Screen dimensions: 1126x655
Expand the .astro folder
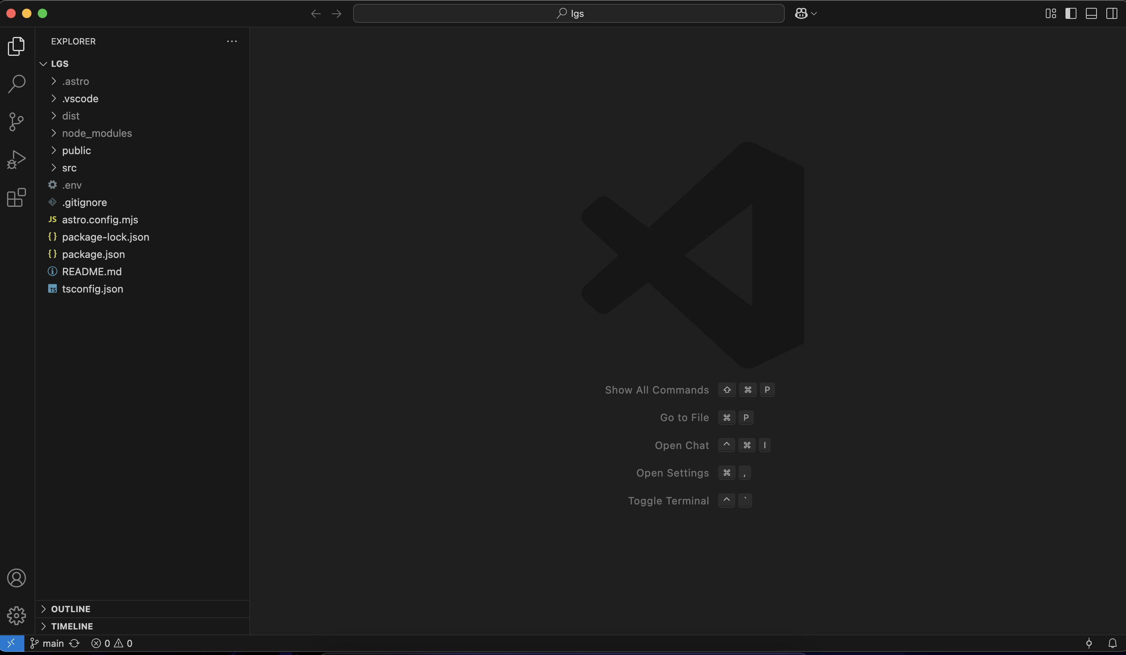(x=142, y=81)
